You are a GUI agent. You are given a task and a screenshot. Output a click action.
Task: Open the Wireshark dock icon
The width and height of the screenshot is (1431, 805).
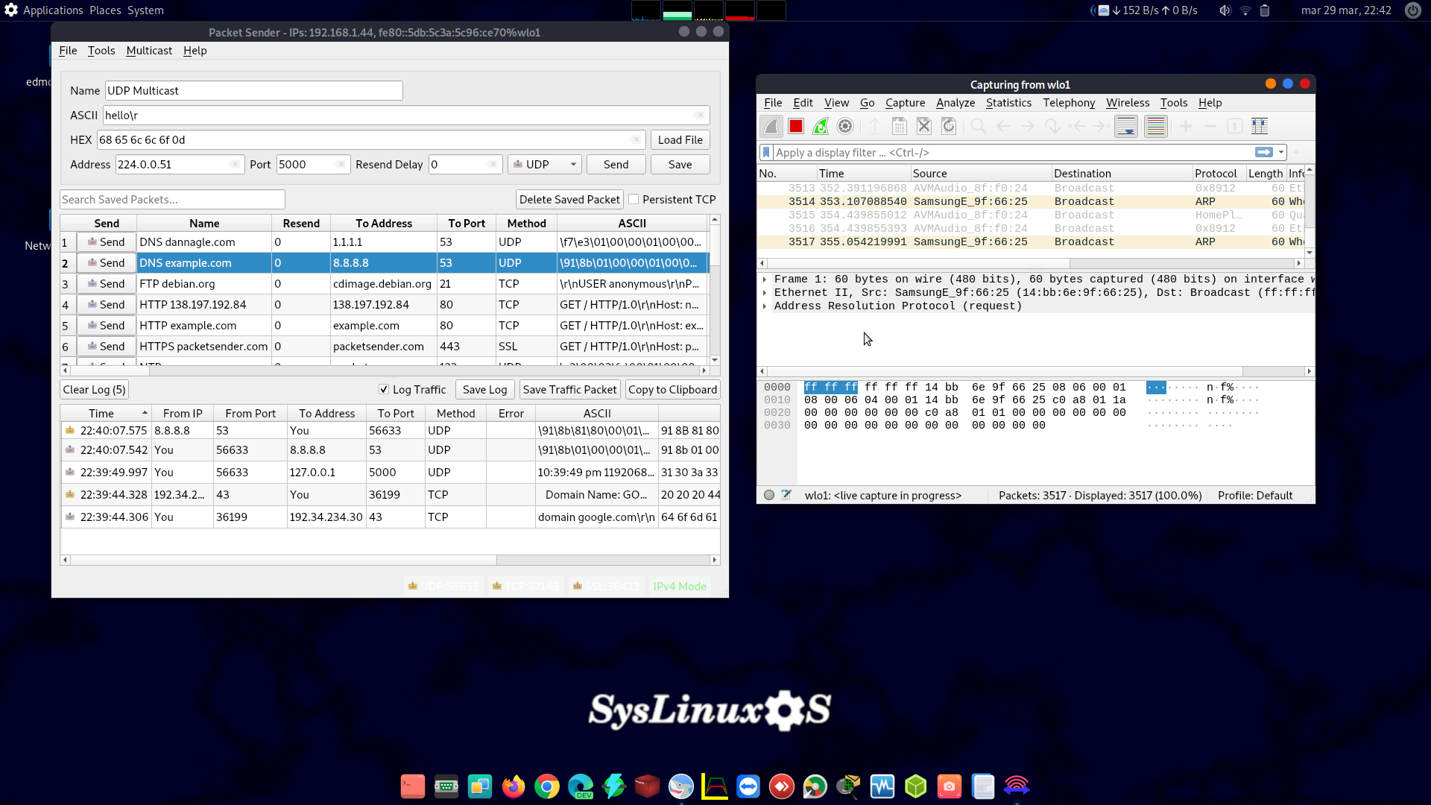pos(680,786)
